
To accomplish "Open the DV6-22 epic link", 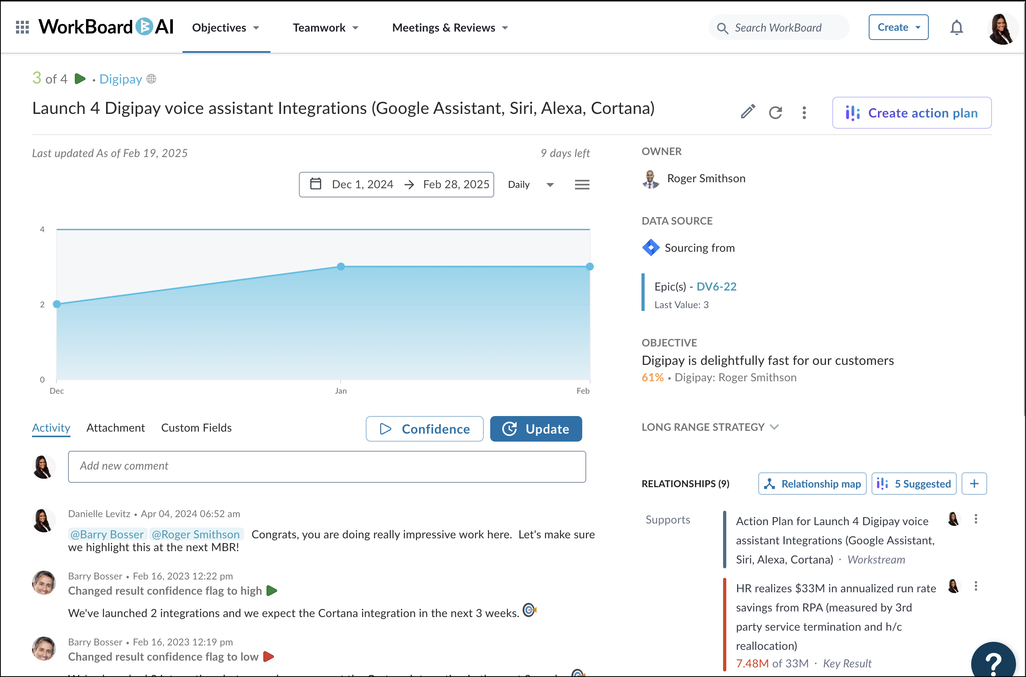I will coord(716,287).
